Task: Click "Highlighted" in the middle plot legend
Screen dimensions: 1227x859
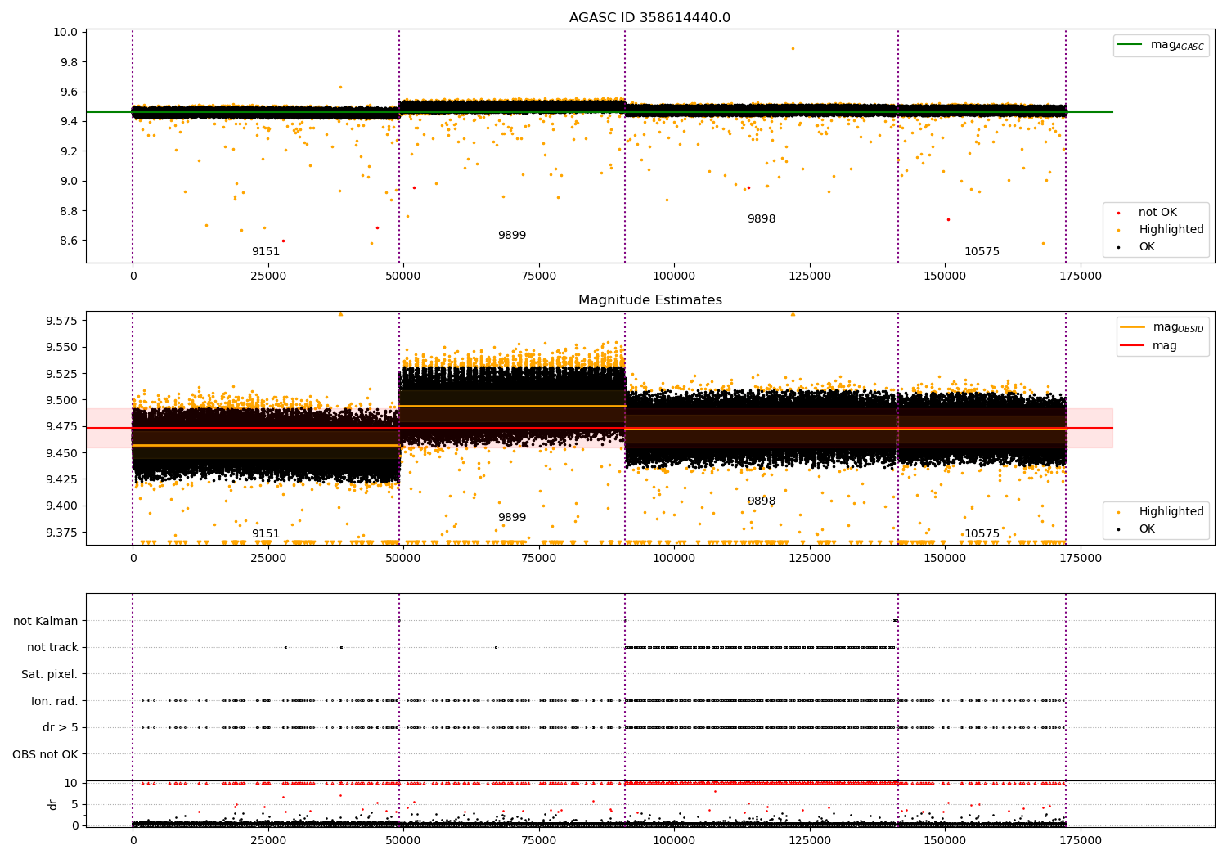Action: point(1171,512)
